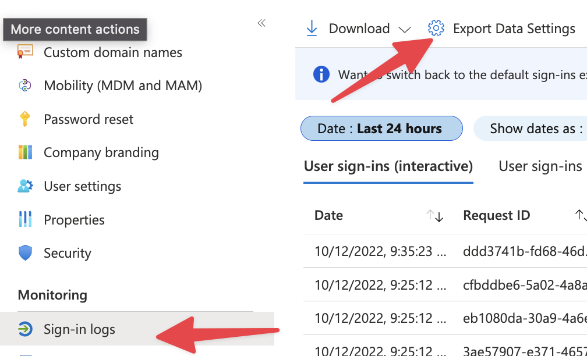This screenshot has height=356, width=587.
Task: Select the Sign-in logs sidebar icon
Action: coord(24,329)
